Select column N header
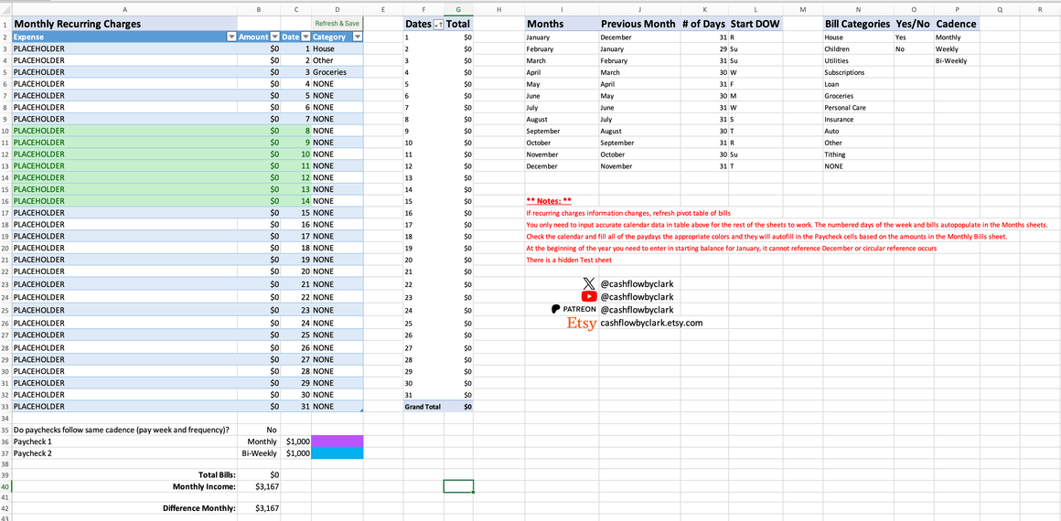Viewport: 1061px width, 521px height. click(858, 10)
